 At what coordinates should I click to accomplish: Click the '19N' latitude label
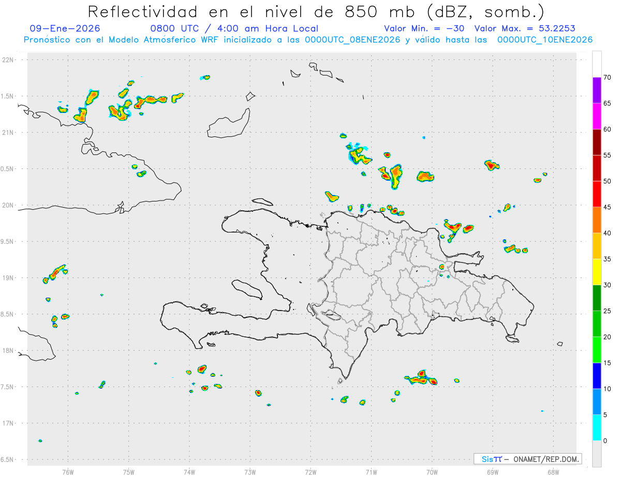pyautogui.click(x=8, y=277)
